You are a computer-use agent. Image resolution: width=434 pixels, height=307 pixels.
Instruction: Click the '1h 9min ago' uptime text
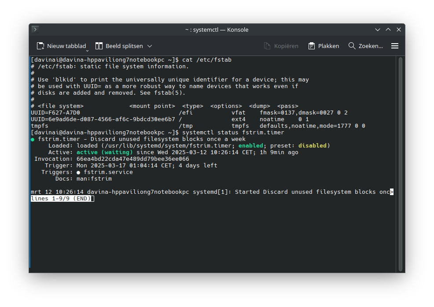pos(279,152)
